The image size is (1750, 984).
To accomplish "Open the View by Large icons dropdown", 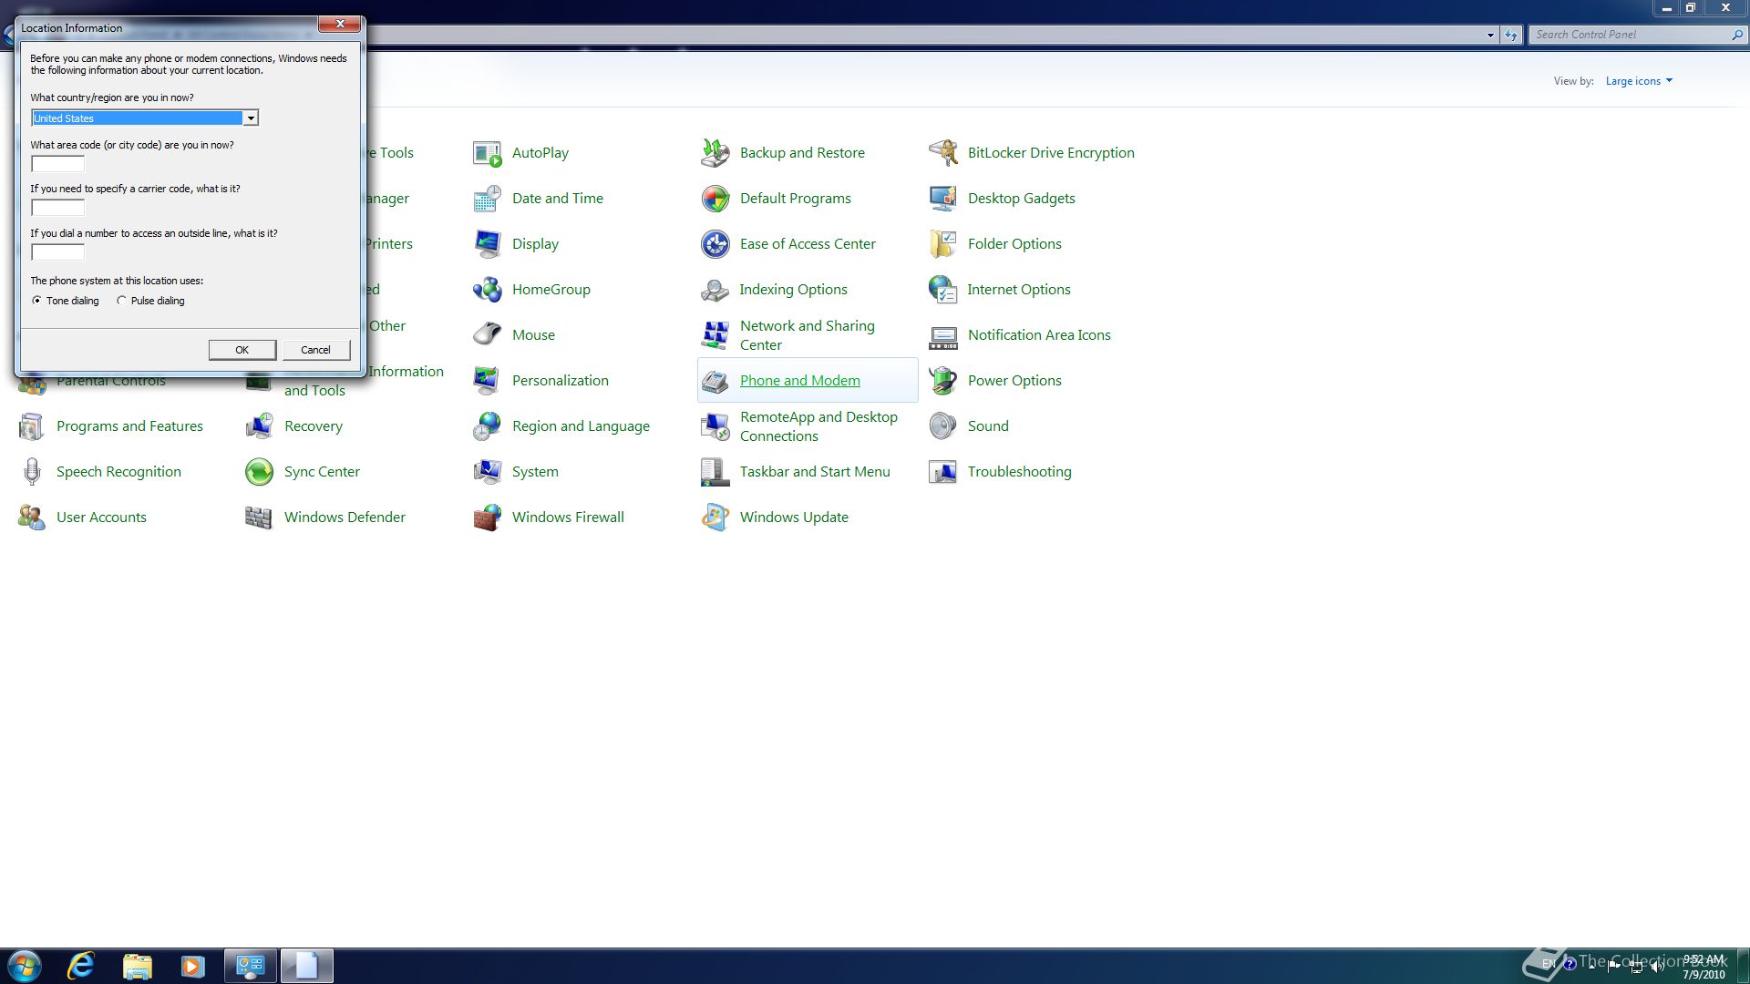I will point(1639,81).
